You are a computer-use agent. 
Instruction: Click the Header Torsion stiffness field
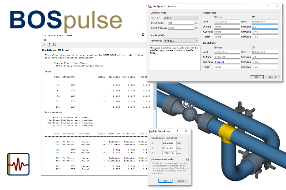(x=227, y=37)
